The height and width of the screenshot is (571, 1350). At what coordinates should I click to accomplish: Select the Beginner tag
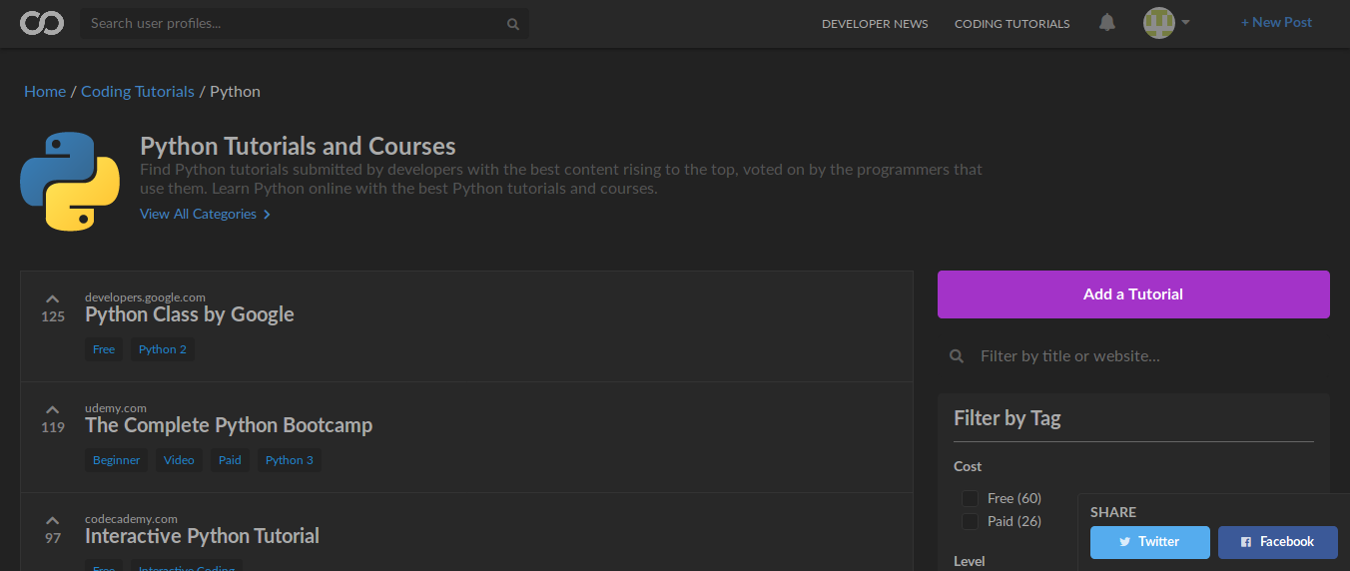pyautogui.click(x=117, y=460)
